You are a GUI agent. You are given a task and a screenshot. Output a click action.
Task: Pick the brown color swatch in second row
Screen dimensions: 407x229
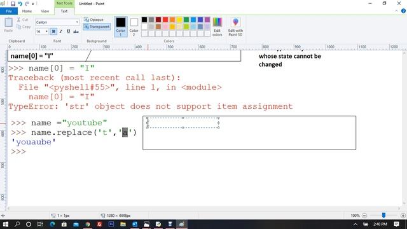coord(158,27)
